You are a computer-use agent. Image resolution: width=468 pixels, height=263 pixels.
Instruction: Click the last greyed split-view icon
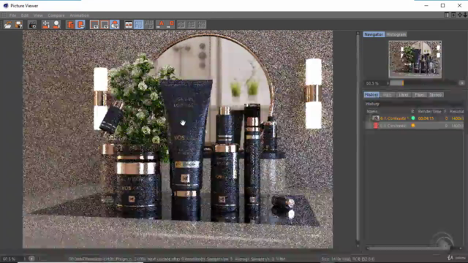[202, 25]
